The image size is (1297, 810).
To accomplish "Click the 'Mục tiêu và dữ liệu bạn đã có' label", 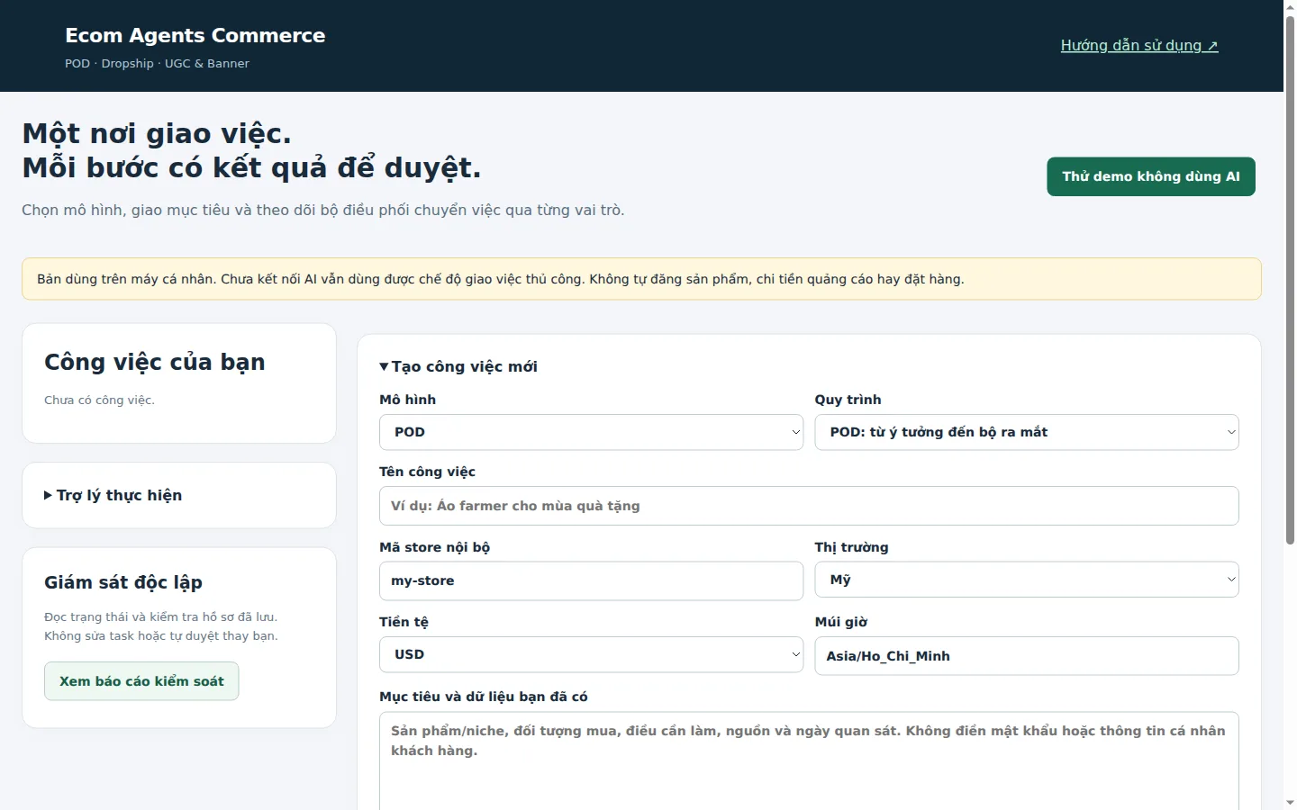I will coord(484,697).
